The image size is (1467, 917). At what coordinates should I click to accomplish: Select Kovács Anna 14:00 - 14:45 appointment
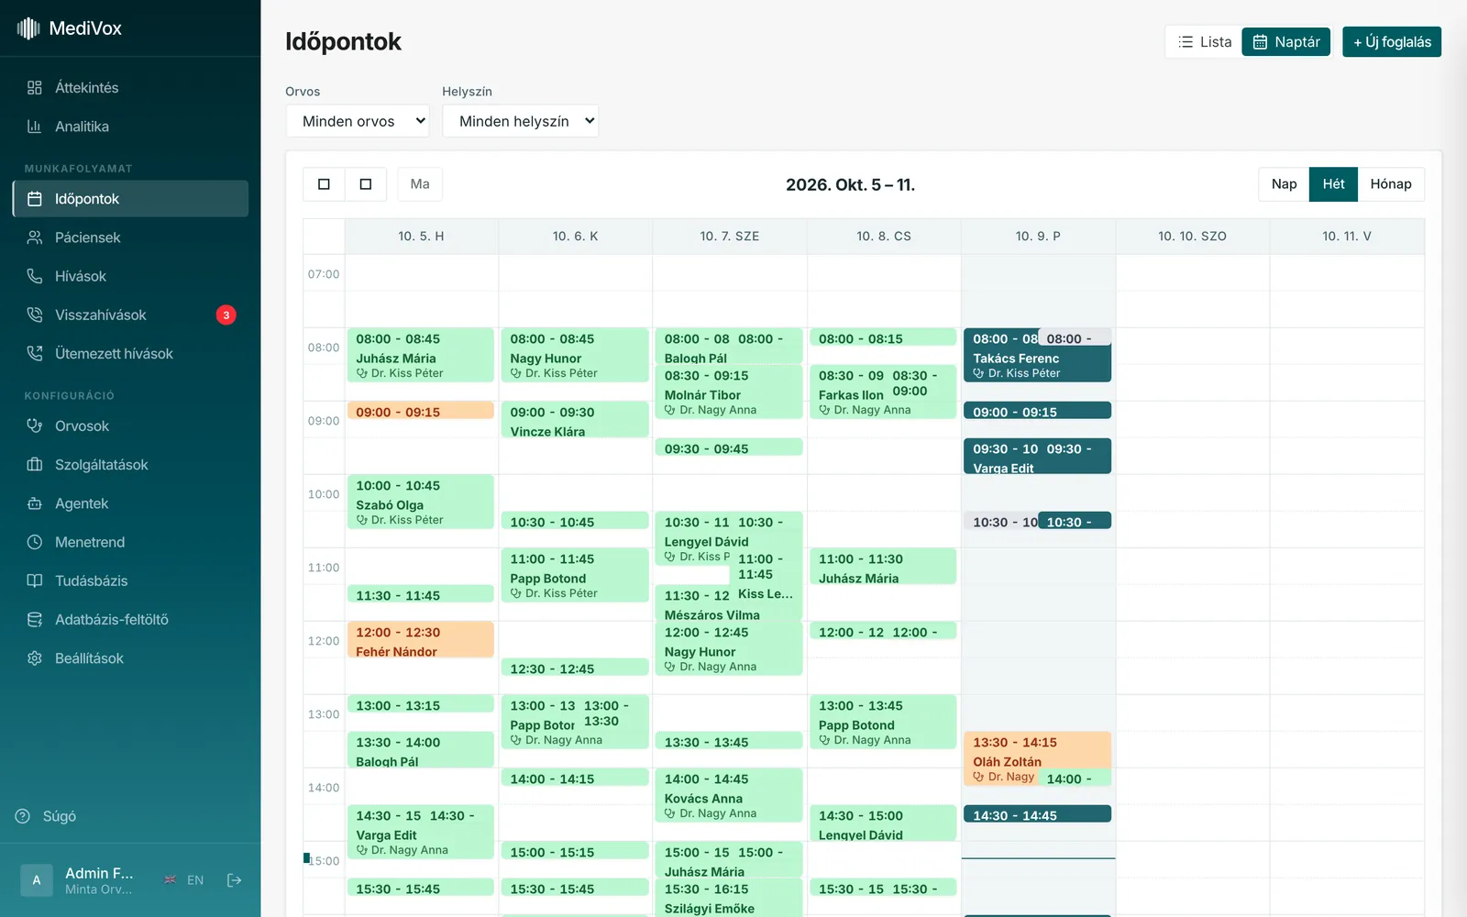tap(728, 795)
